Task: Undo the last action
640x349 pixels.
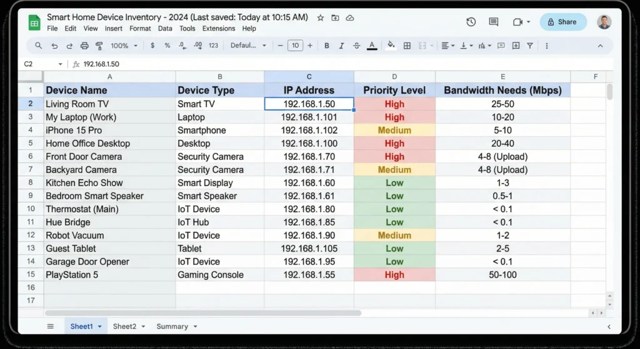Action: 54,46
